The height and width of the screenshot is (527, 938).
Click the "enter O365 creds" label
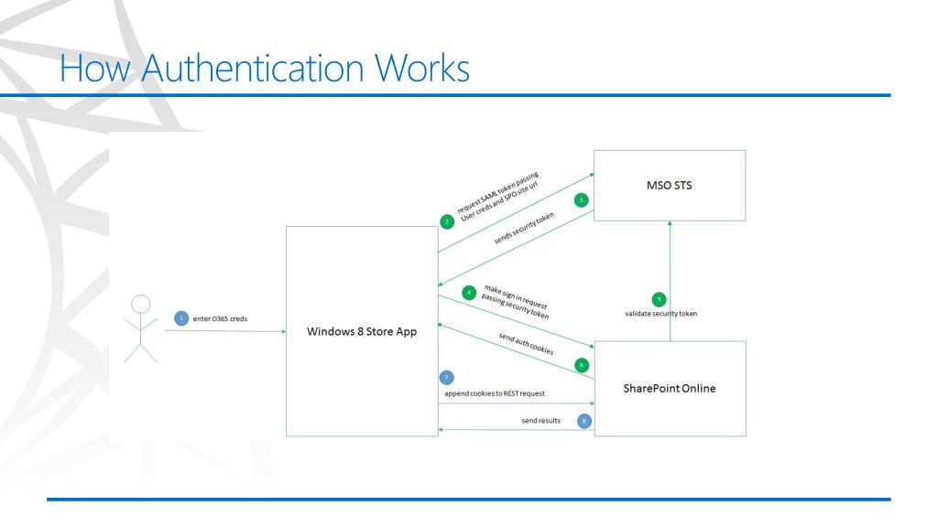pyautogui.click(x=220, y=318)
